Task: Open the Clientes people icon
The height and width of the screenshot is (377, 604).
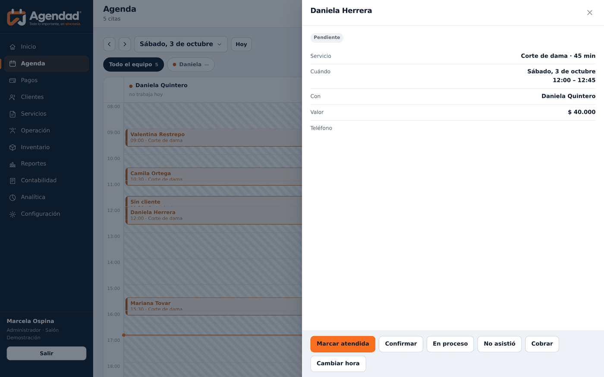Action: pyautogui.click(x=13, y=97)
